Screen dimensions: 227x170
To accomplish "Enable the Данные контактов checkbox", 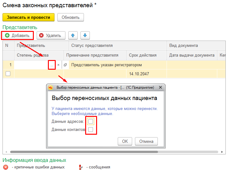I will pos(90,129).
